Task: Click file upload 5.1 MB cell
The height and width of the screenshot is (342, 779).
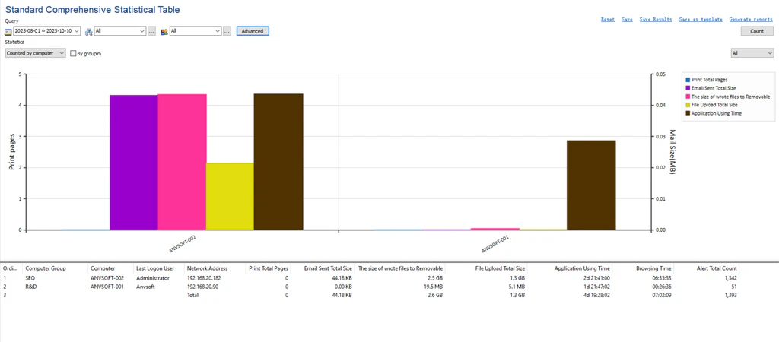Action: click(x=517, y=287)
